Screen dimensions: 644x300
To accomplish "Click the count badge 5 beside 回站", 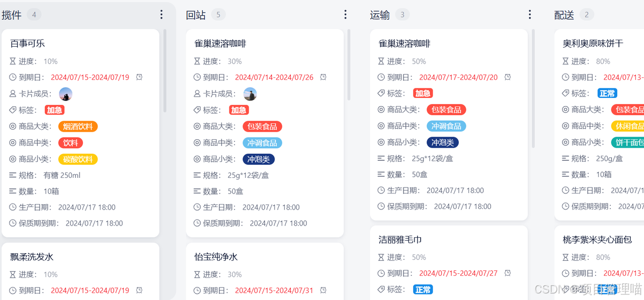I will coord(218,15).
